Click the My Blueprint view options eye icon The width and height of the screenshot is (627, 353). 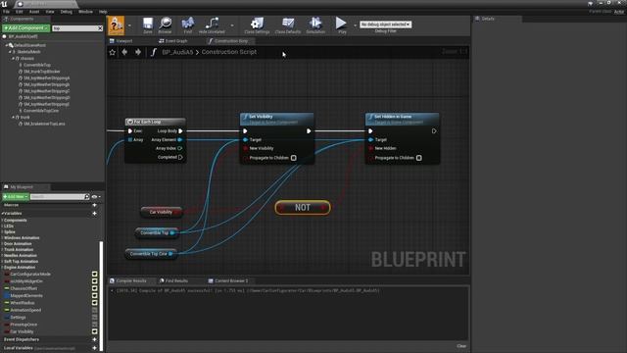(x=94, y=196)
